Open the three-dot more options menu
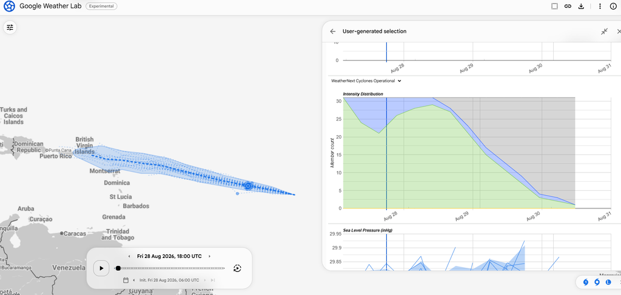Viewport: 621px width, 295px height. pyautogui.click(x=600, y=6)
